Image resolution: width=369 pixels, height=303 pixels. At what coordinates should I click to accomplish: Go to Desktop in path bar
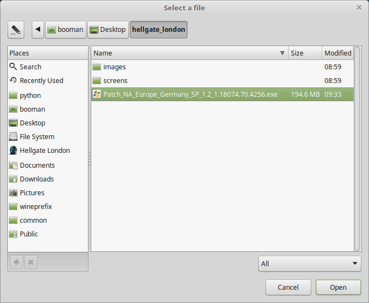tap(108, 30)
